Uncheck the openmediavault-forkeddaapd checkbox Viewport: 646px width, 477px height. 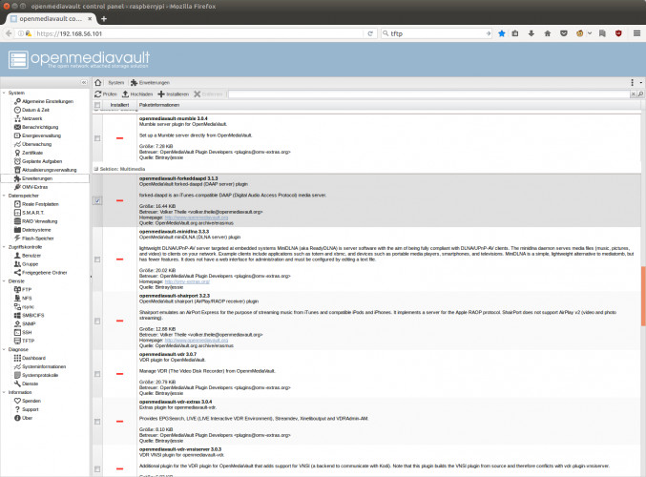click(x=97, y=201)
